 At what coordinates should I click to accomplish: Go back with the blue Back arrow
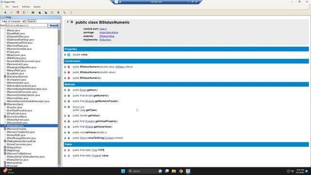pyautogui.click(x=5, y=13)
